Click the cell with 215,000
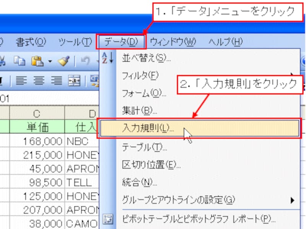Screen dimensions: 306x229 (37, 155)
